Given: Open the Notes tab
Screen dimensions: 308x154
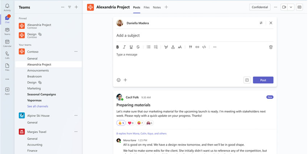Looking at the screenshot, I should [x=157, y=7].
